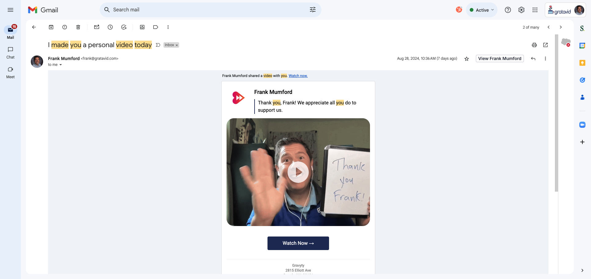Click sender name 'Frank Mumford' in header
The image size is (591, 279).
pos(64,59)
